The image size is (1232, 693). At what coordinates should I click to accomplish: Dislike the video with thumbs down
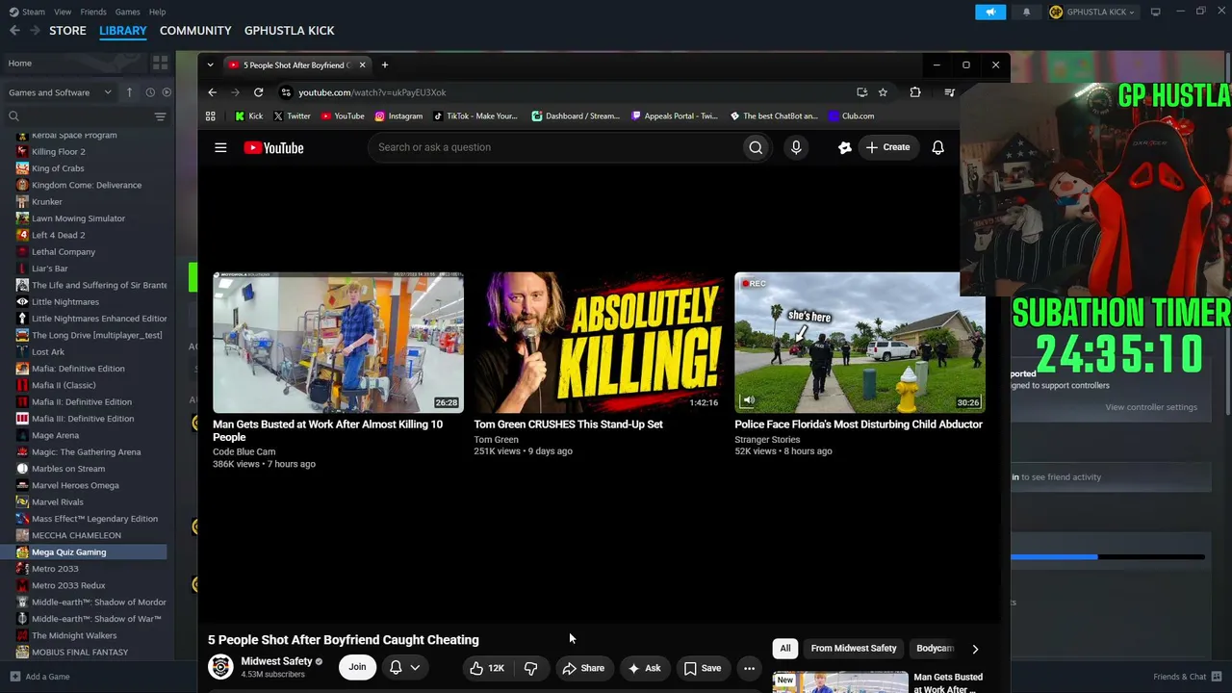point(531,668)
